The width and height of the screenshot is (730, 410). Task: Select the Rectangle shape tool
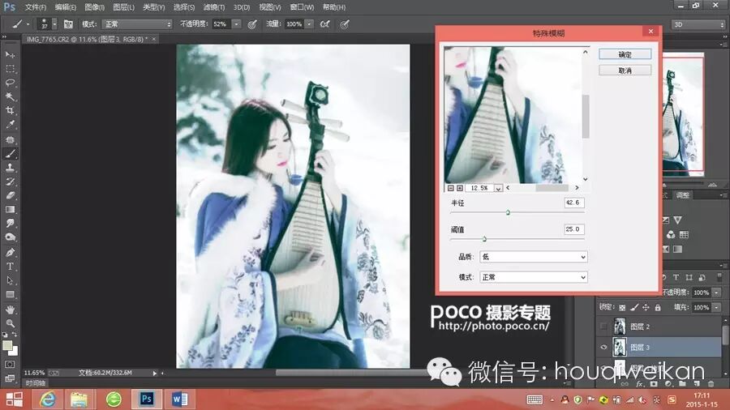(10, 295)
